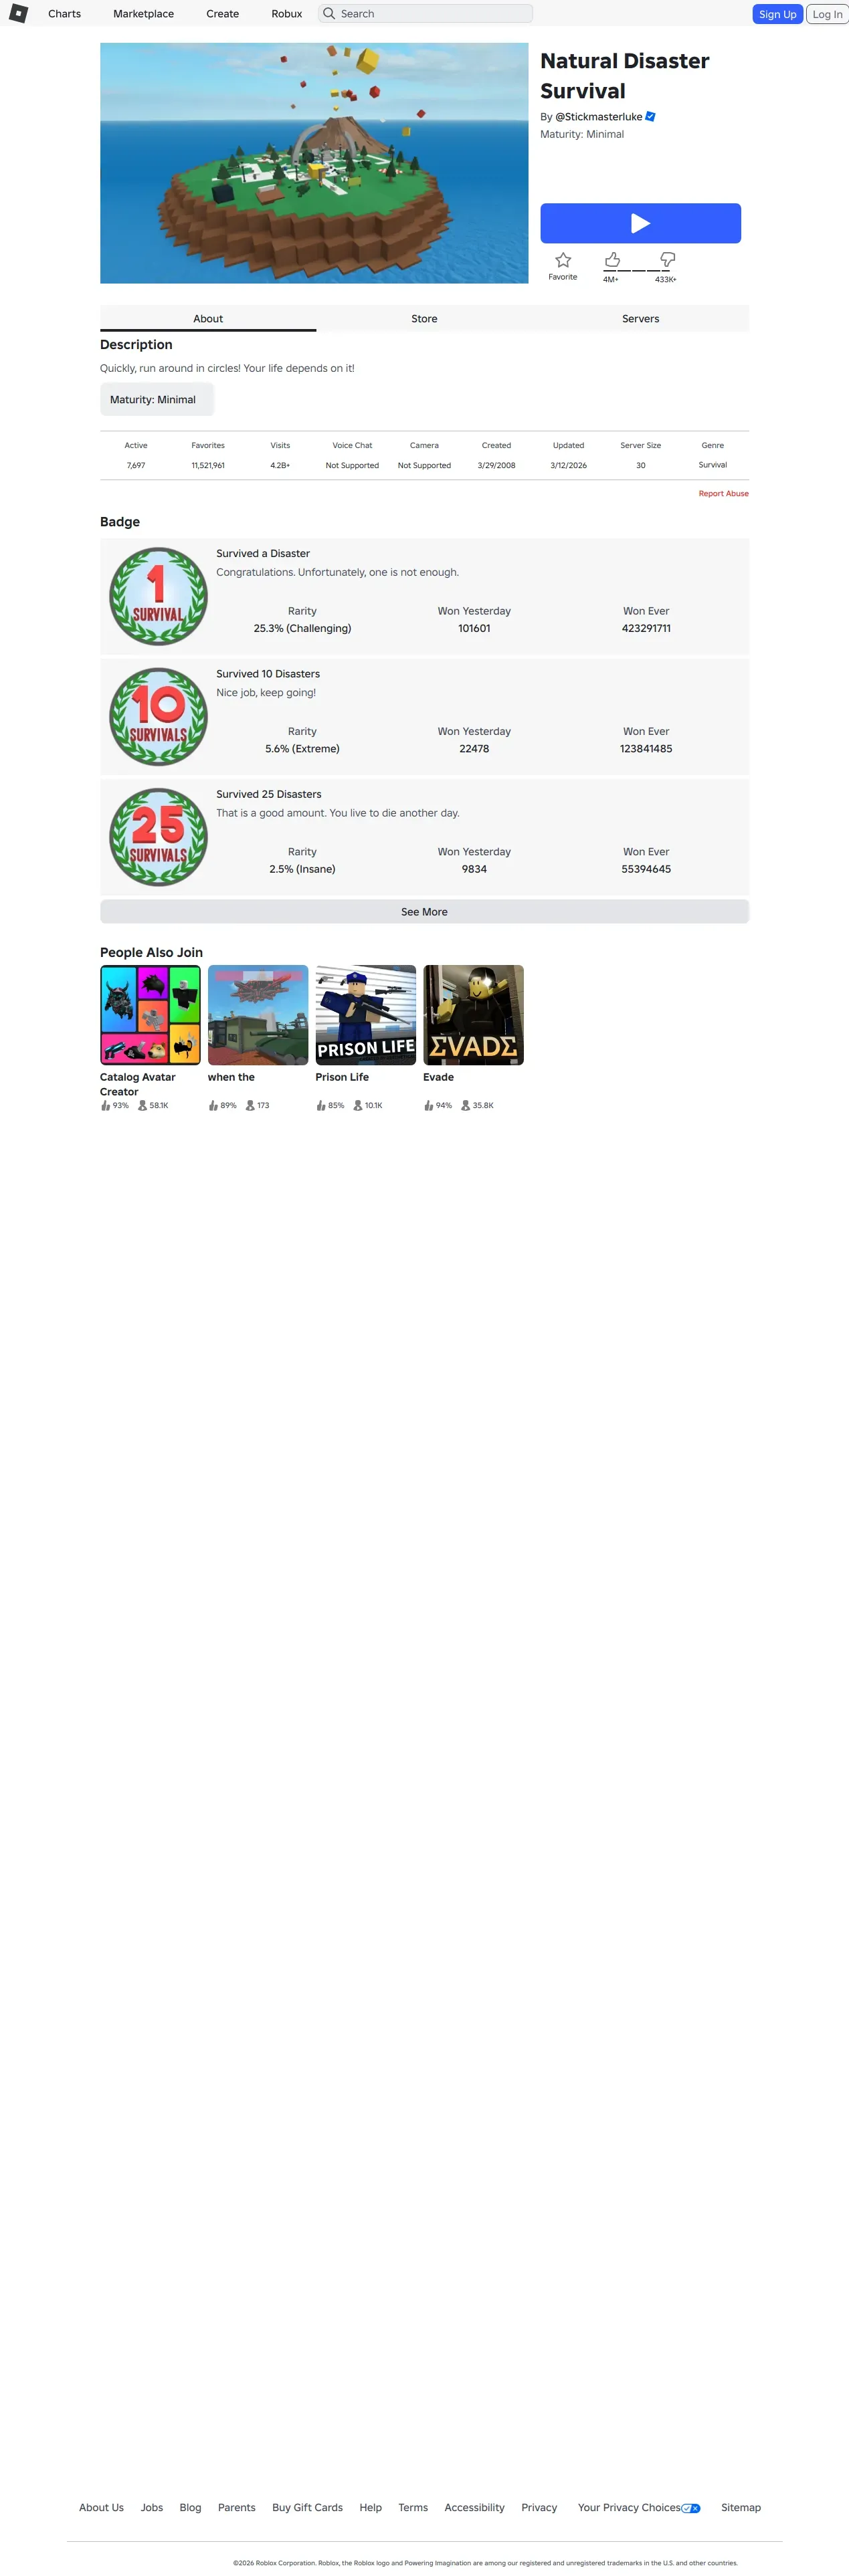Open Accessibility footer link
849x2576 pixels.
click(x=474, y=2507)
